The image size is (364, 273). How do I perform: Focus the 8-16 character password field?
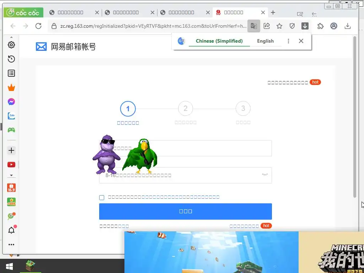(186, 175)
